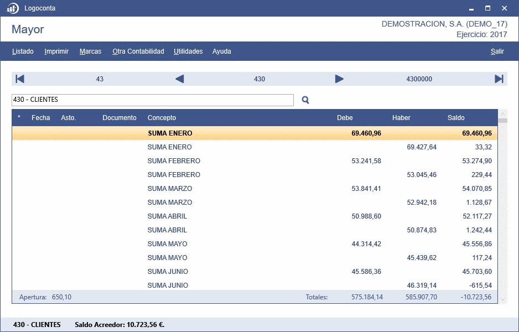The image size is (519, 332).
Task: Go to next account arrow
Action: (339, 79)
